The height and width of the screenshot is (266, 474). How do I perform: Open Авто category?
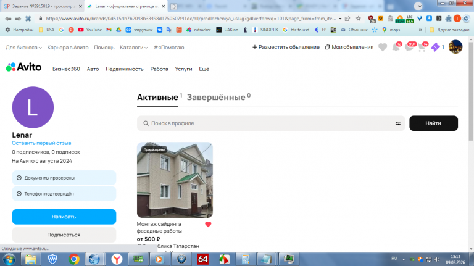pyautogui.click(x=93, y=69)
